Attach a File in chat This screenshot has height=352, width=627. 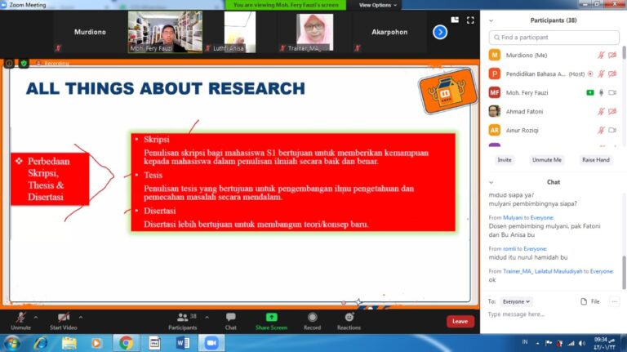point(590,301)
